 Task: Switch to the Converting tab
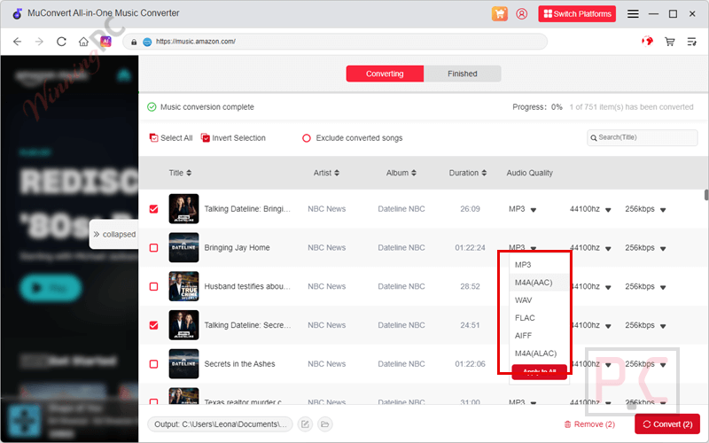click(x=385, y=74)
